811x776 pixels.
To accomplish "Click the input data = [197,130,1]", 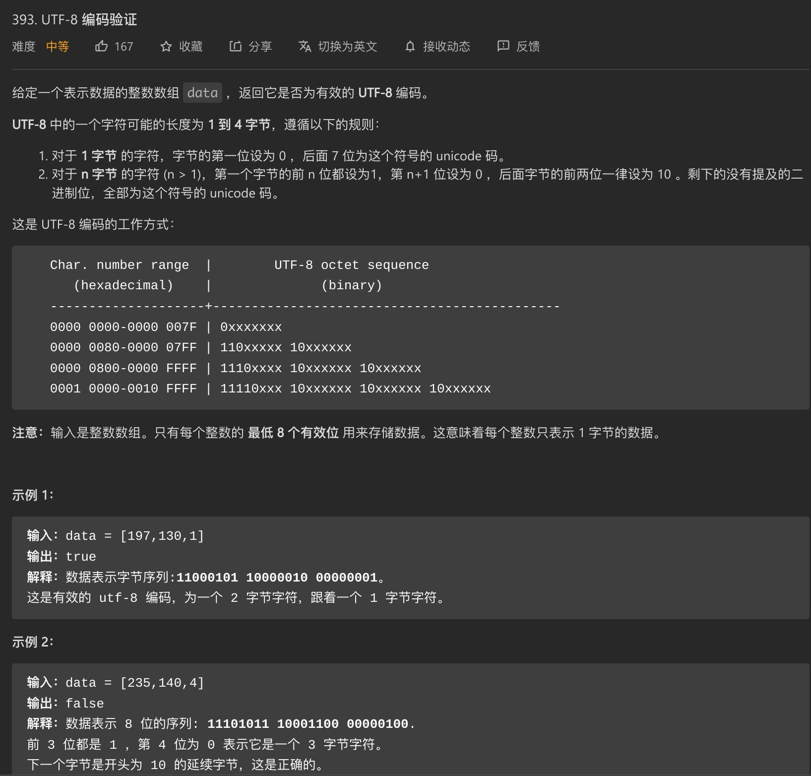I will tap(135, 536).
